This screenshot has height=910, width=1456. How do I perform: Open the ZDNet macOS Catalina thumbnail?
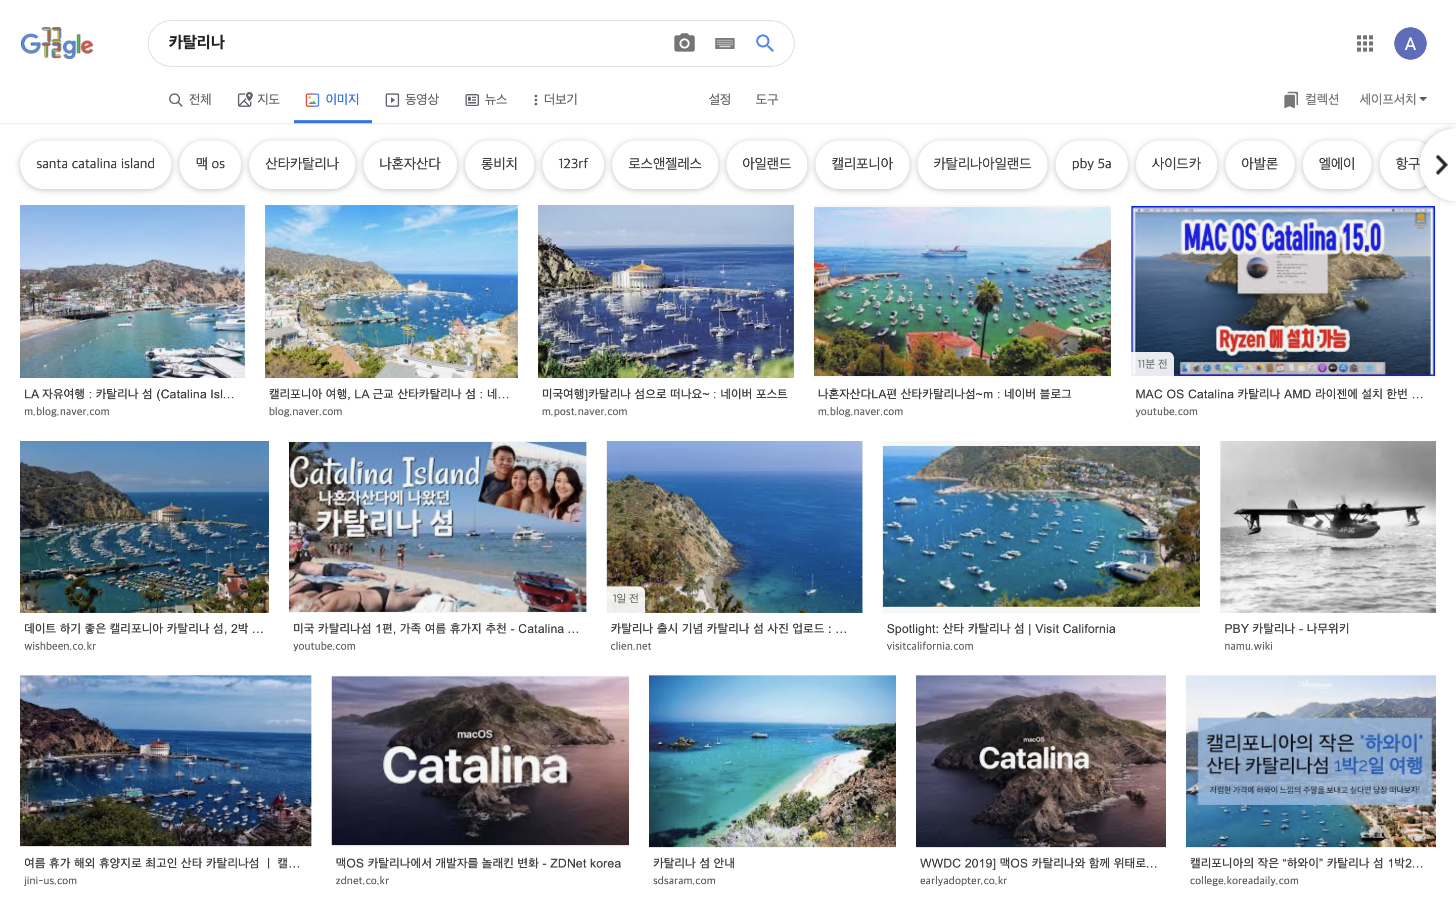[x=479, y=760]
